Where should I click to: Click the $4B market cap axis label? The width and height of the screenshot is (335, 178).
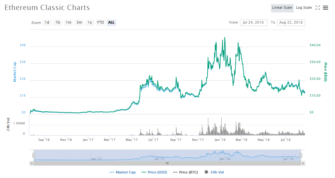22,45
